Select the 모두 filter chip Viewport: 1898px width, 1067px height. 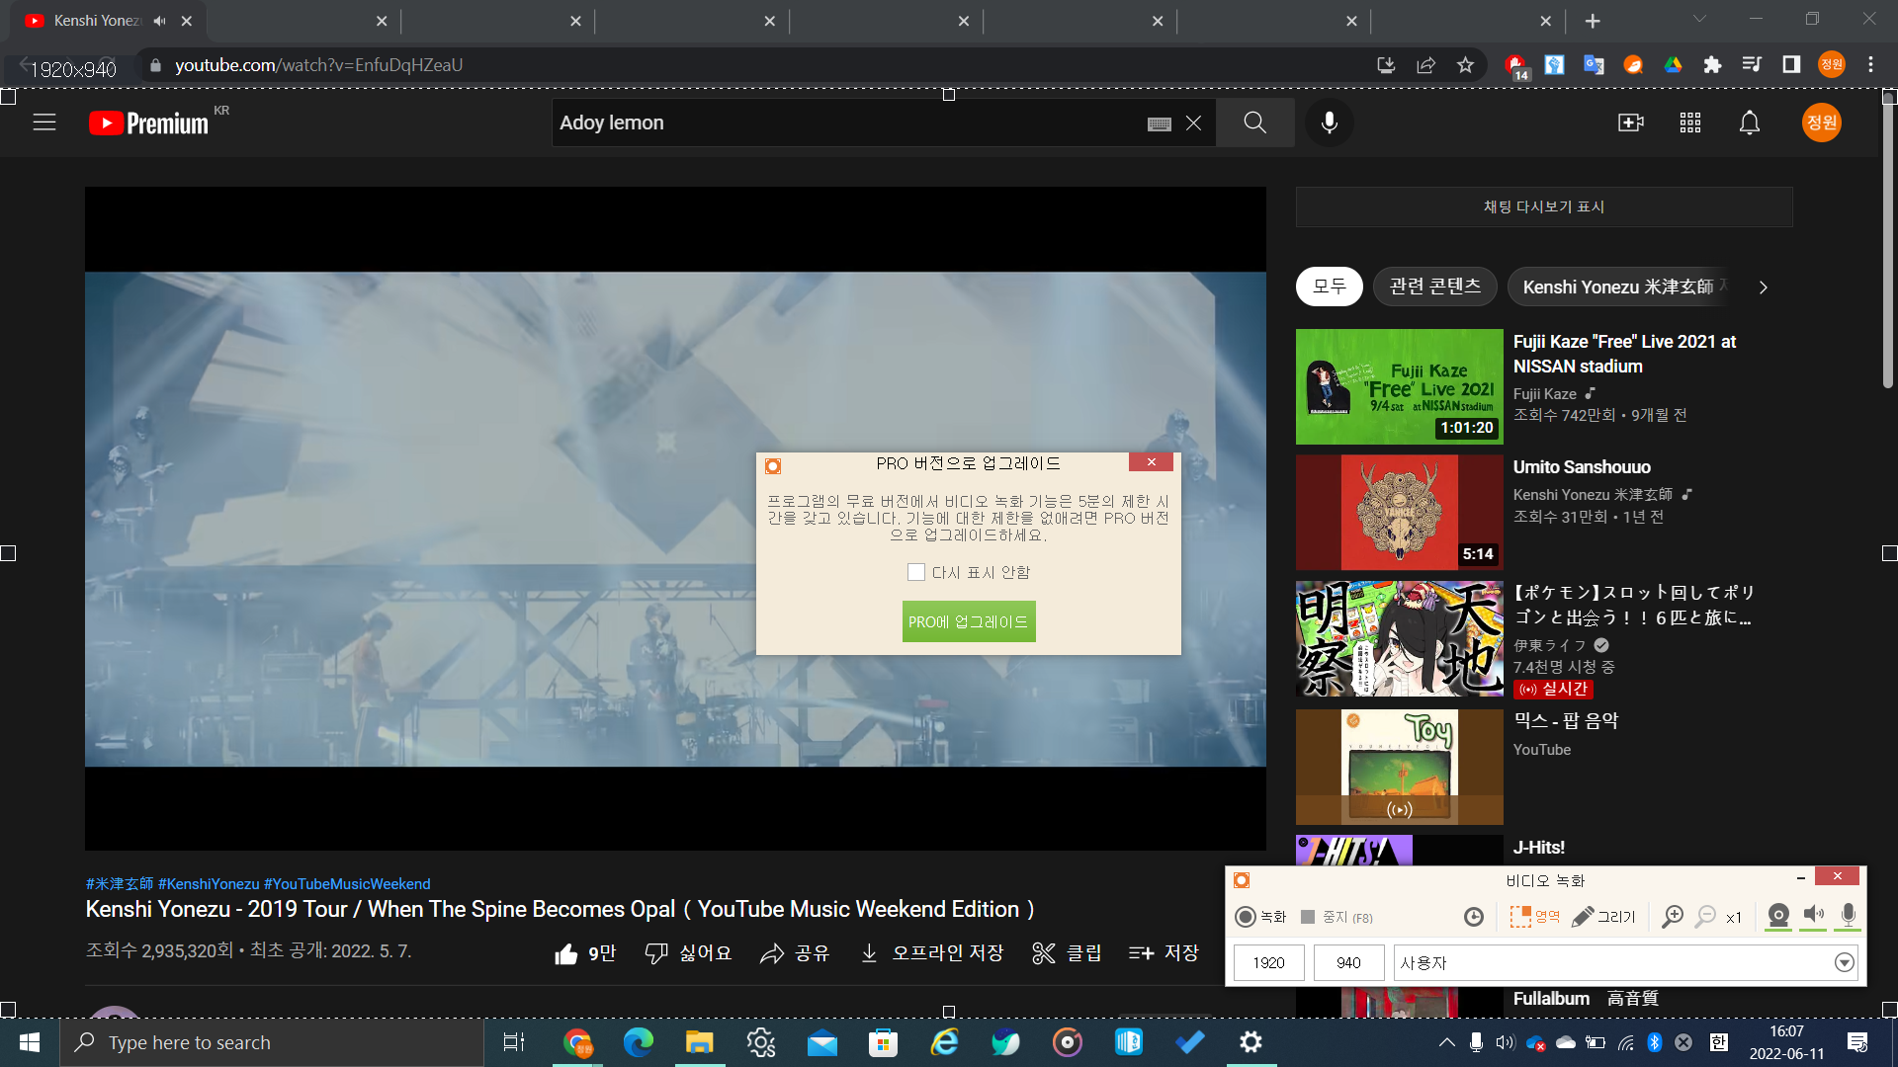coord(1329,287)
